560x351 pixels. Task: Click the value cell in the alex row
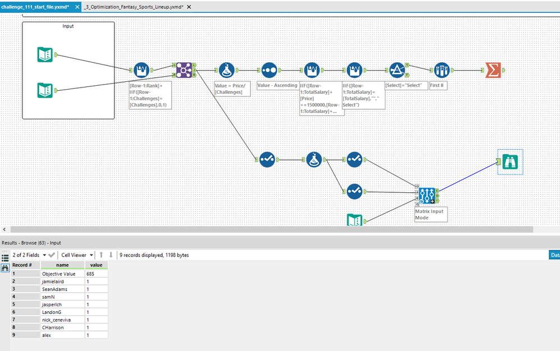click(97, 335)
